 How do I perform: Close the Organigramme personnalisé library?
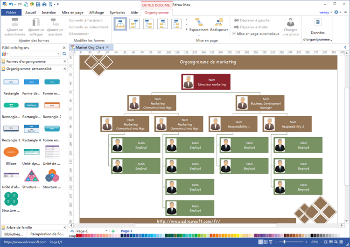click(64, 69)
